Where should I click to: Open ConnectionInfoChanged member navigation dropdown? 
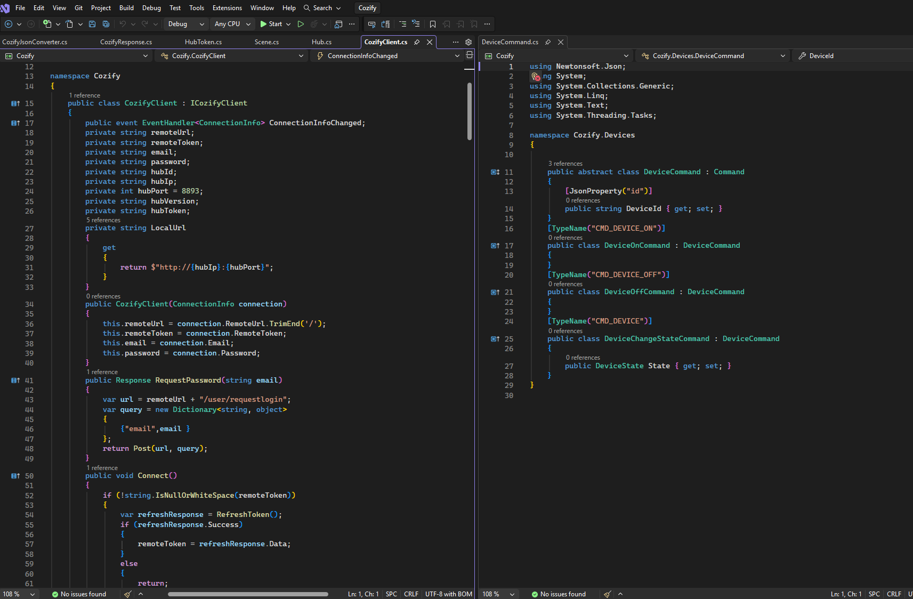click(x=387, y=56)
